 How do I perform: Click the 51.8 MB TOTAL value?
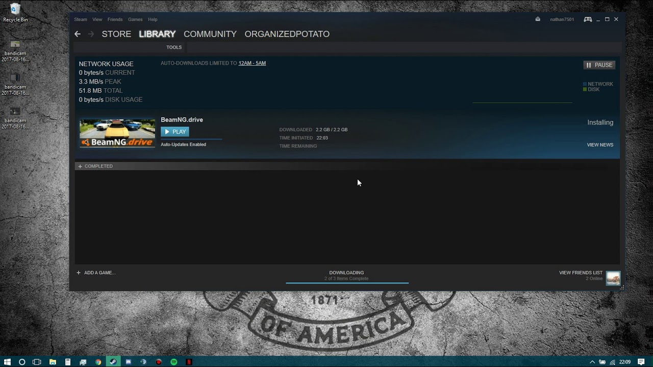pyautogui.click(x=101, y=91)
